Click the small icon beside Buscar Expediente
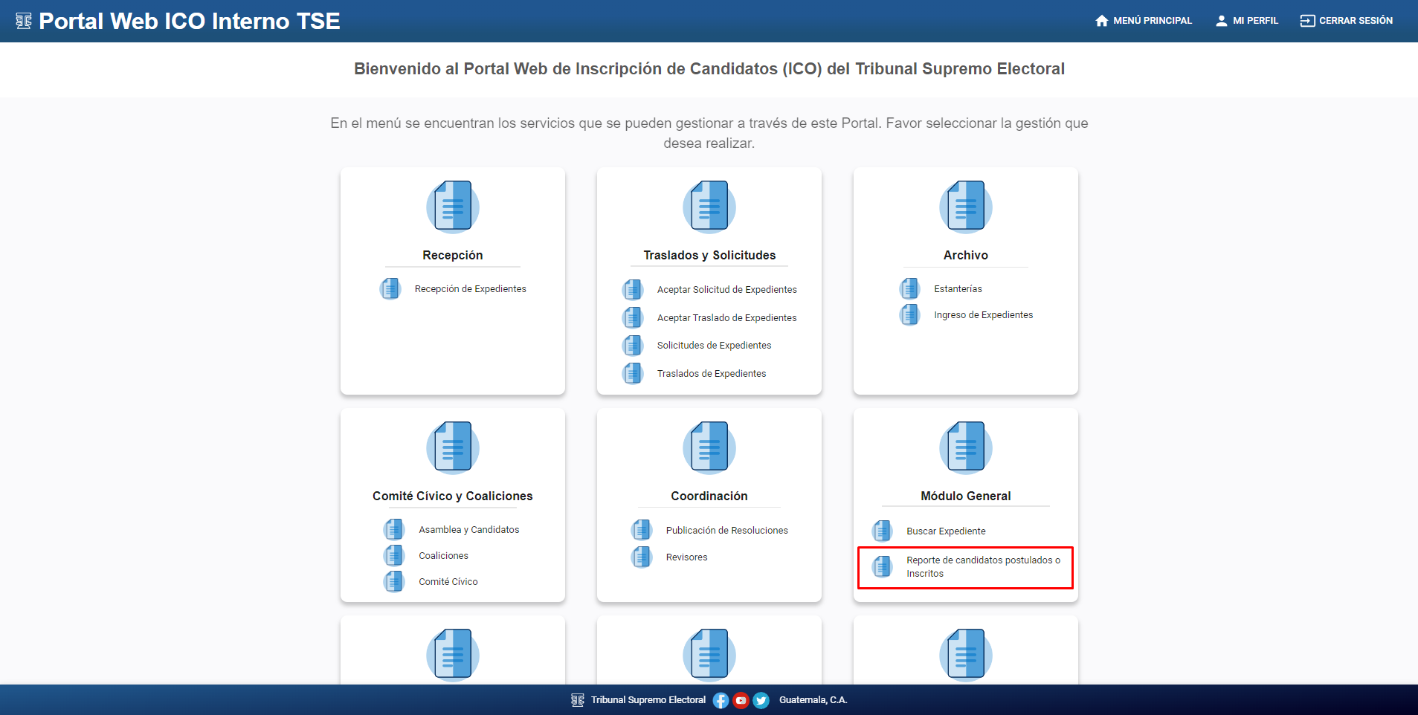Image resolution: width=1418 pixels, height=715 pixels. [883, 531]
